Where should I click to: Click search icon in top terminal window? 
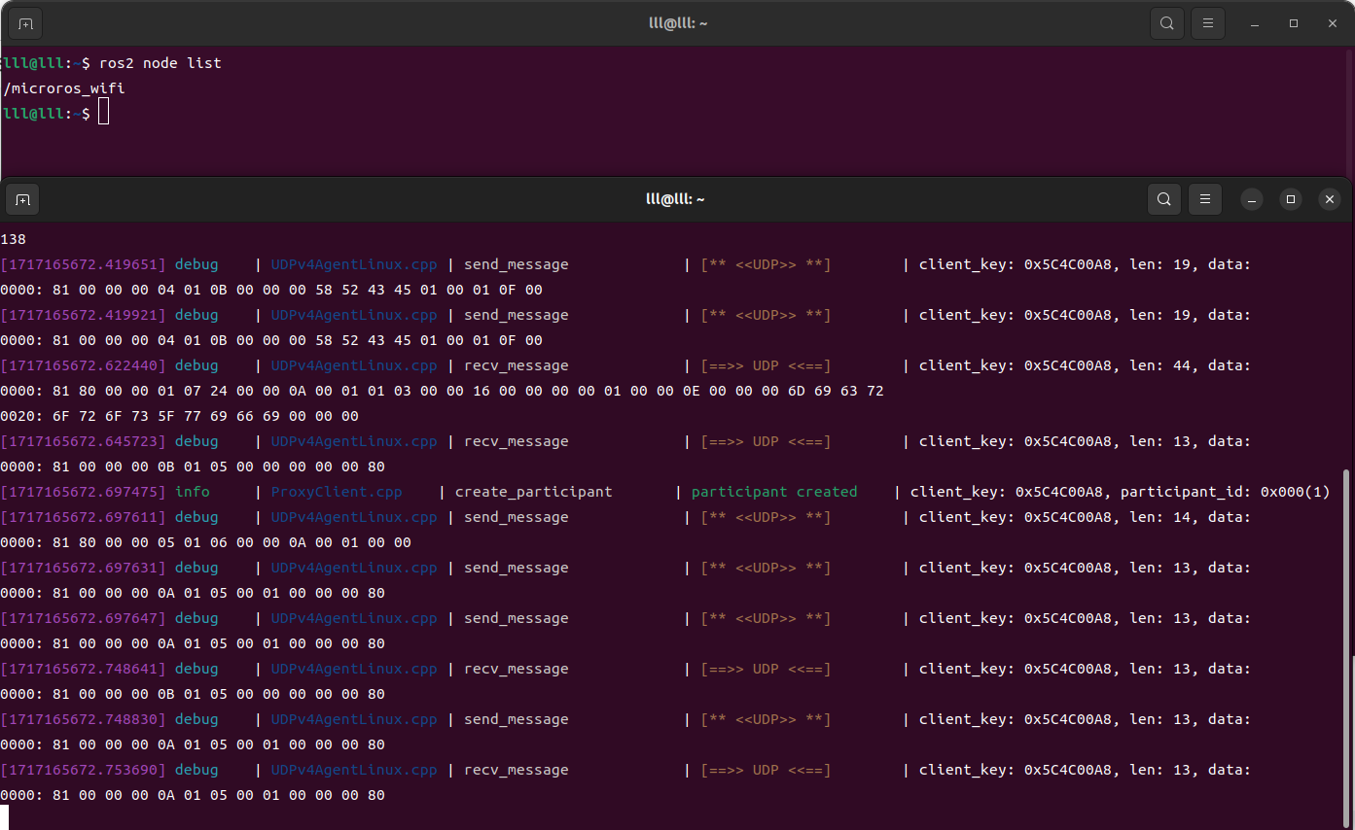point(1166,23)
